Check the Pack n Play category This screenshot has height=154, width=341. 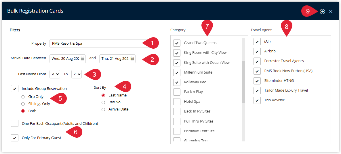(177, 92)
